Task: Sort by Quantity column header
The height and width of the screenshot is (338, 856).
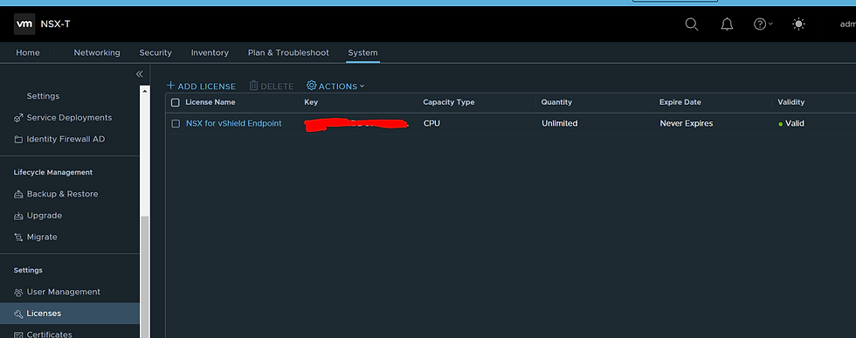Action: (x=556, y=102)
